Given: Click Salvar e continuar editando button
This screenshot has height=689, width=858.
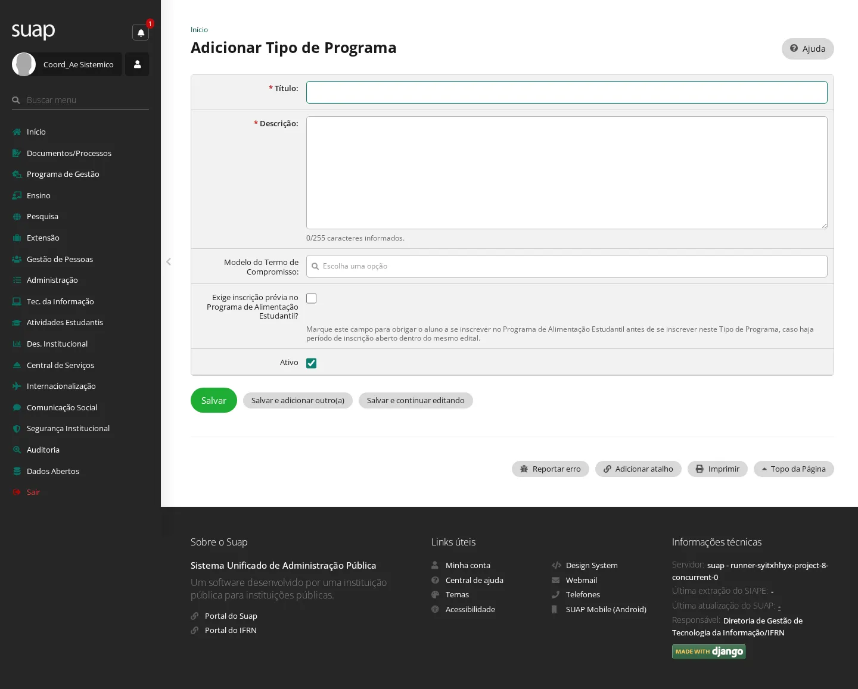Looking at the screenshot, I should [416, 401].
